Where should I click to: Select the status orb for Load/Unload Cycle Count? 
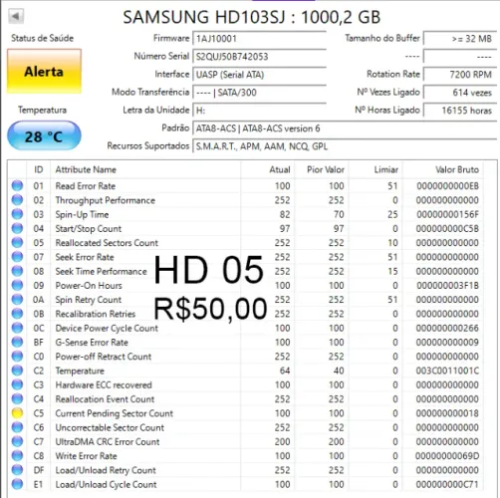(17, 484)
